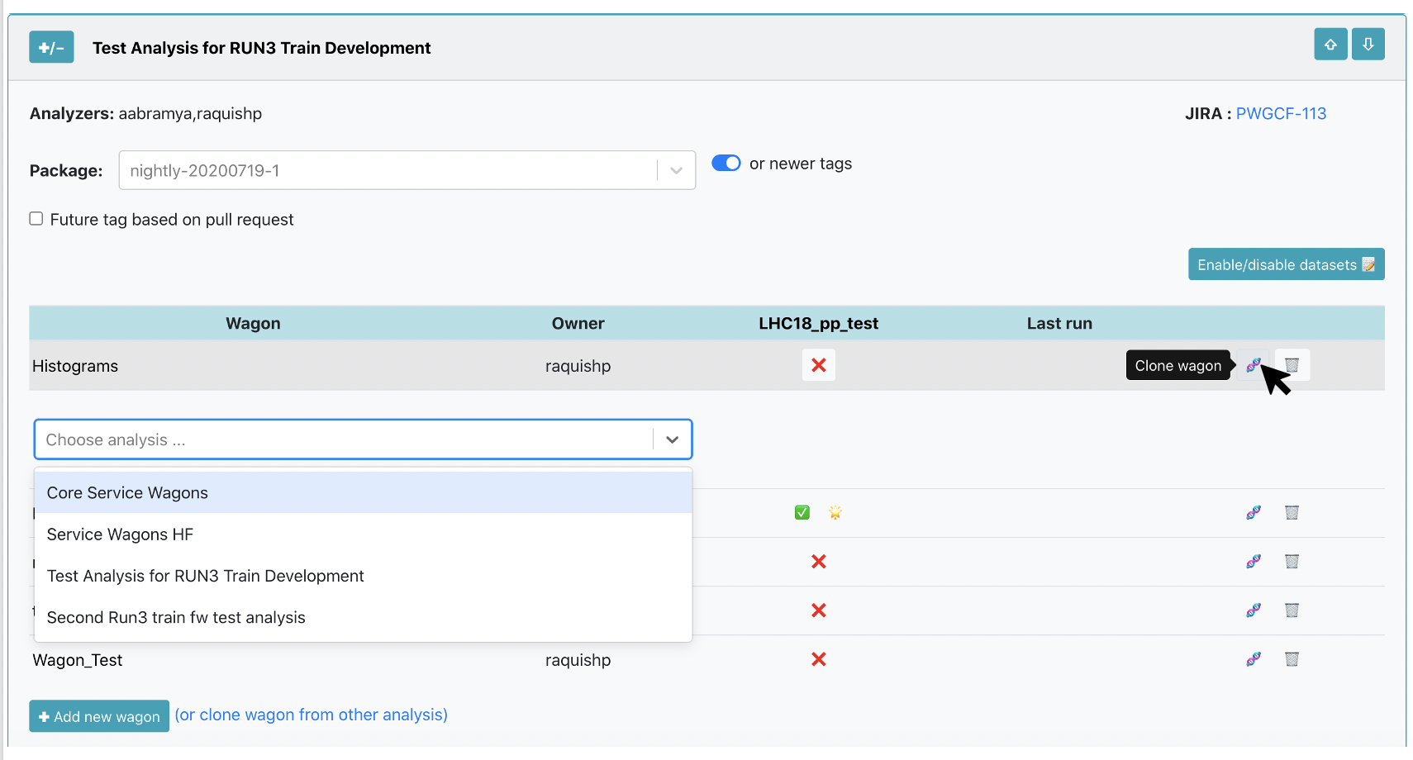Disable the 'or newer tags' switch
Image resolution: width=1413 pixels, height=760 pixels.
(x=726, y=164)
